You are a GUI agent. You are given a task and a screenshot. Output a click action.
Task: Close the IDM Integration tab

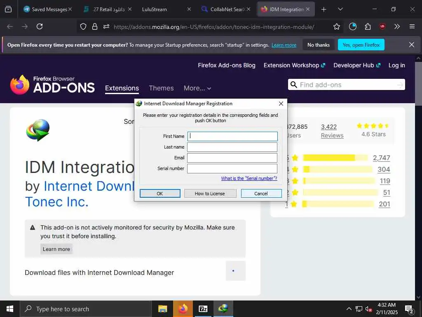click(308, 9)
